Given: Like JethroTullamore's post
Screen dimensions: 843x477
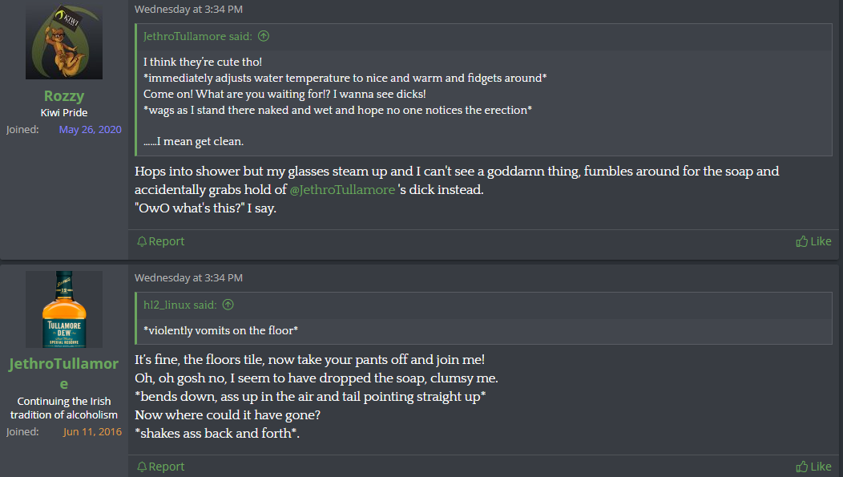Looking at the screenshot, I should click(x=821, y=467).
